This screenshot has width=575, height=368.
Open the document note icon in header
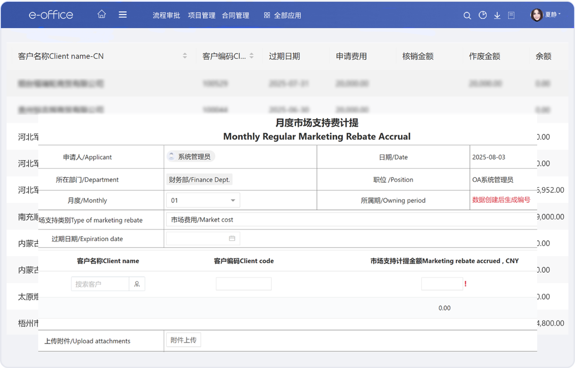pyautogui.click(x=511, y=15)
